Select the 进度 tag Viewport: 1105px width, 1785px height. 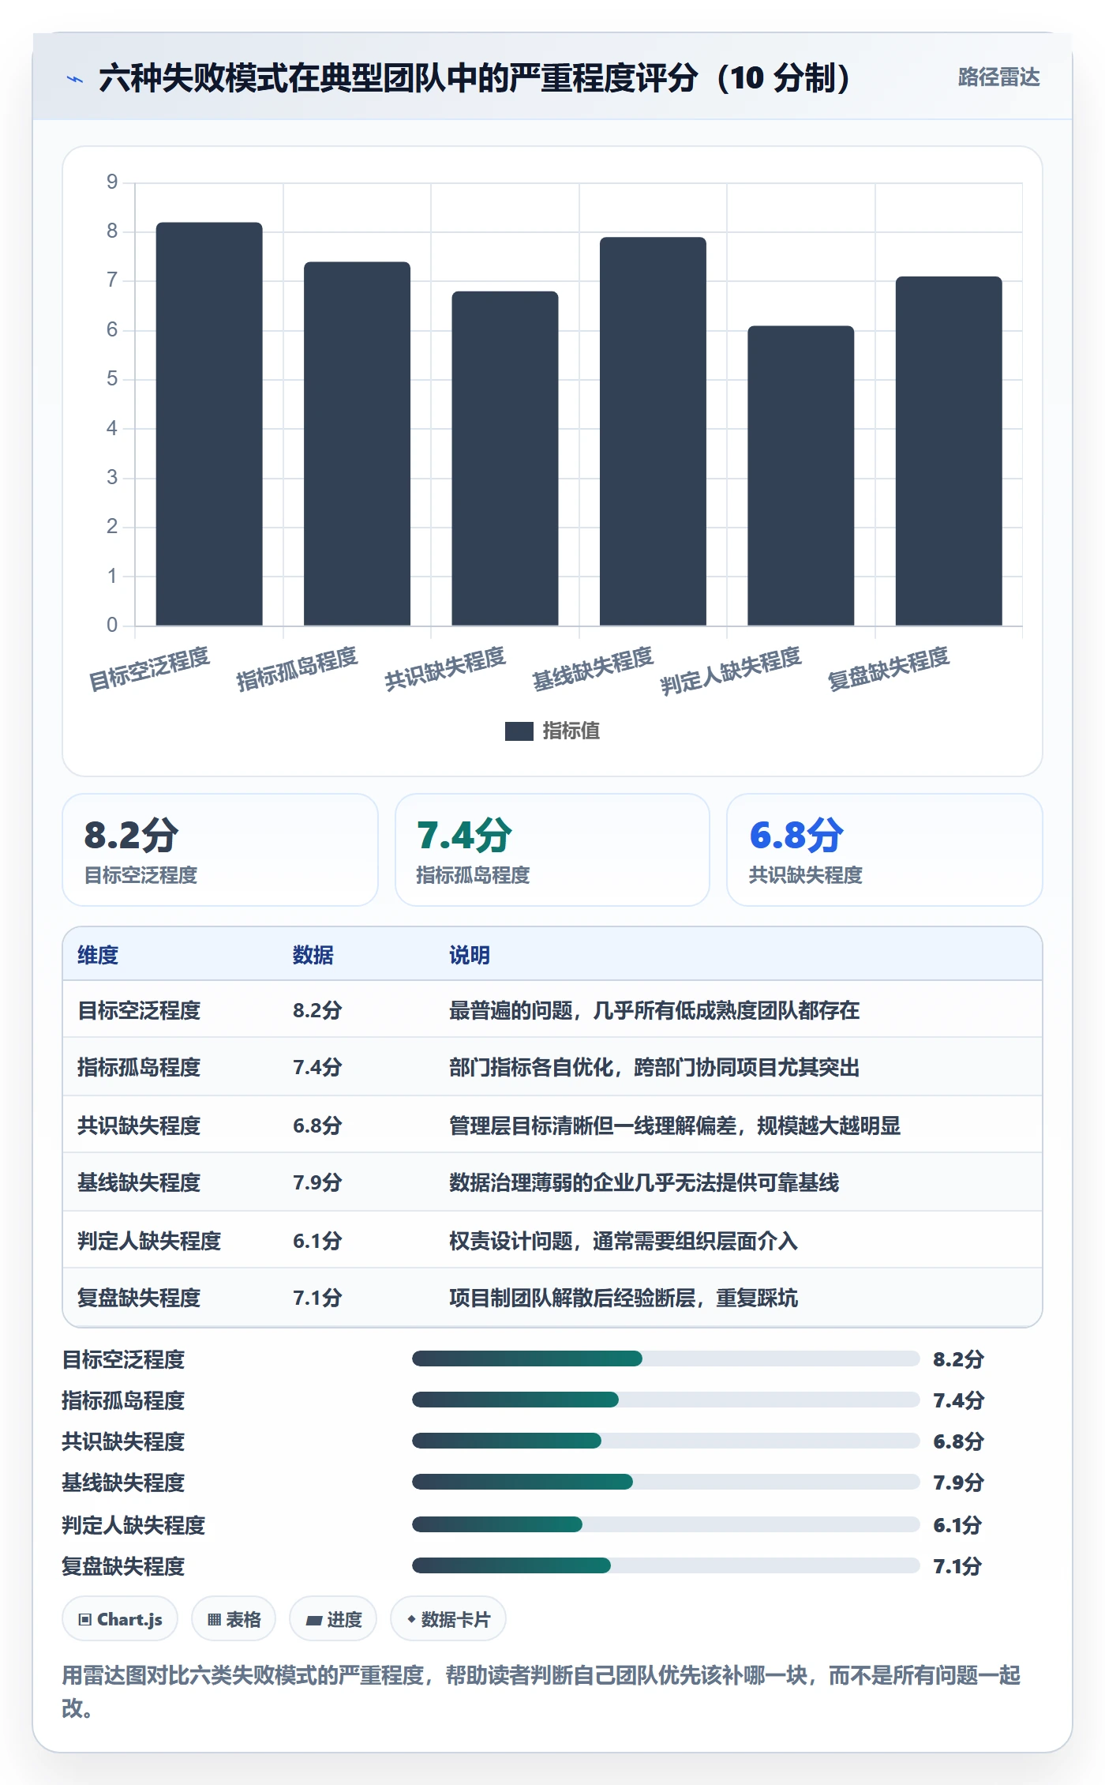333,1619
